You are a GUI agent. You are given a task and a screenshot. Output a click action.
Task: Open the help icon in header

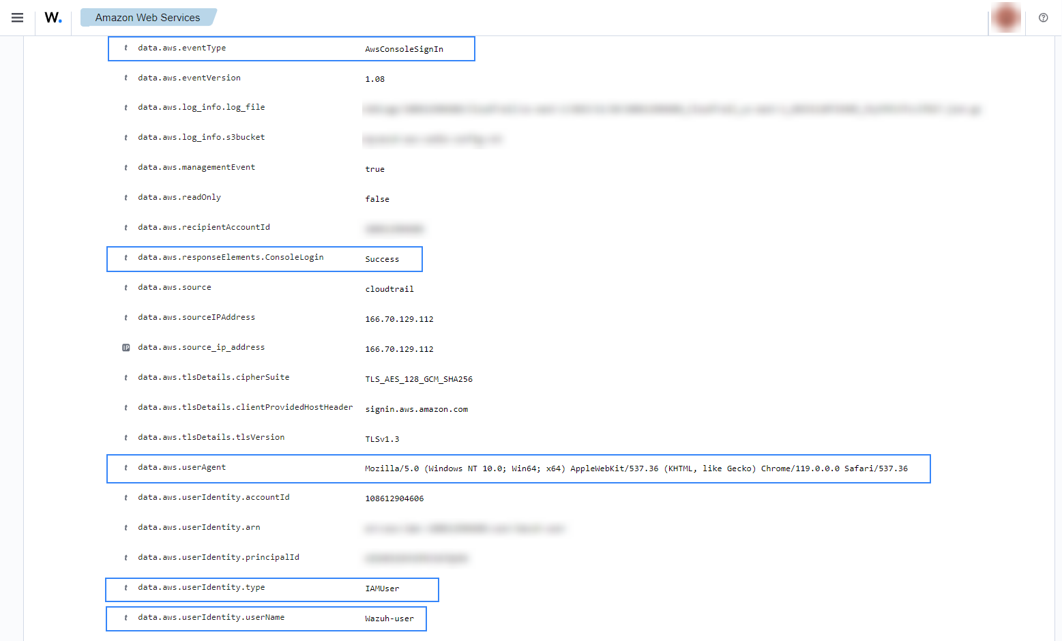pyautogui.click(x=1043, y=18)
